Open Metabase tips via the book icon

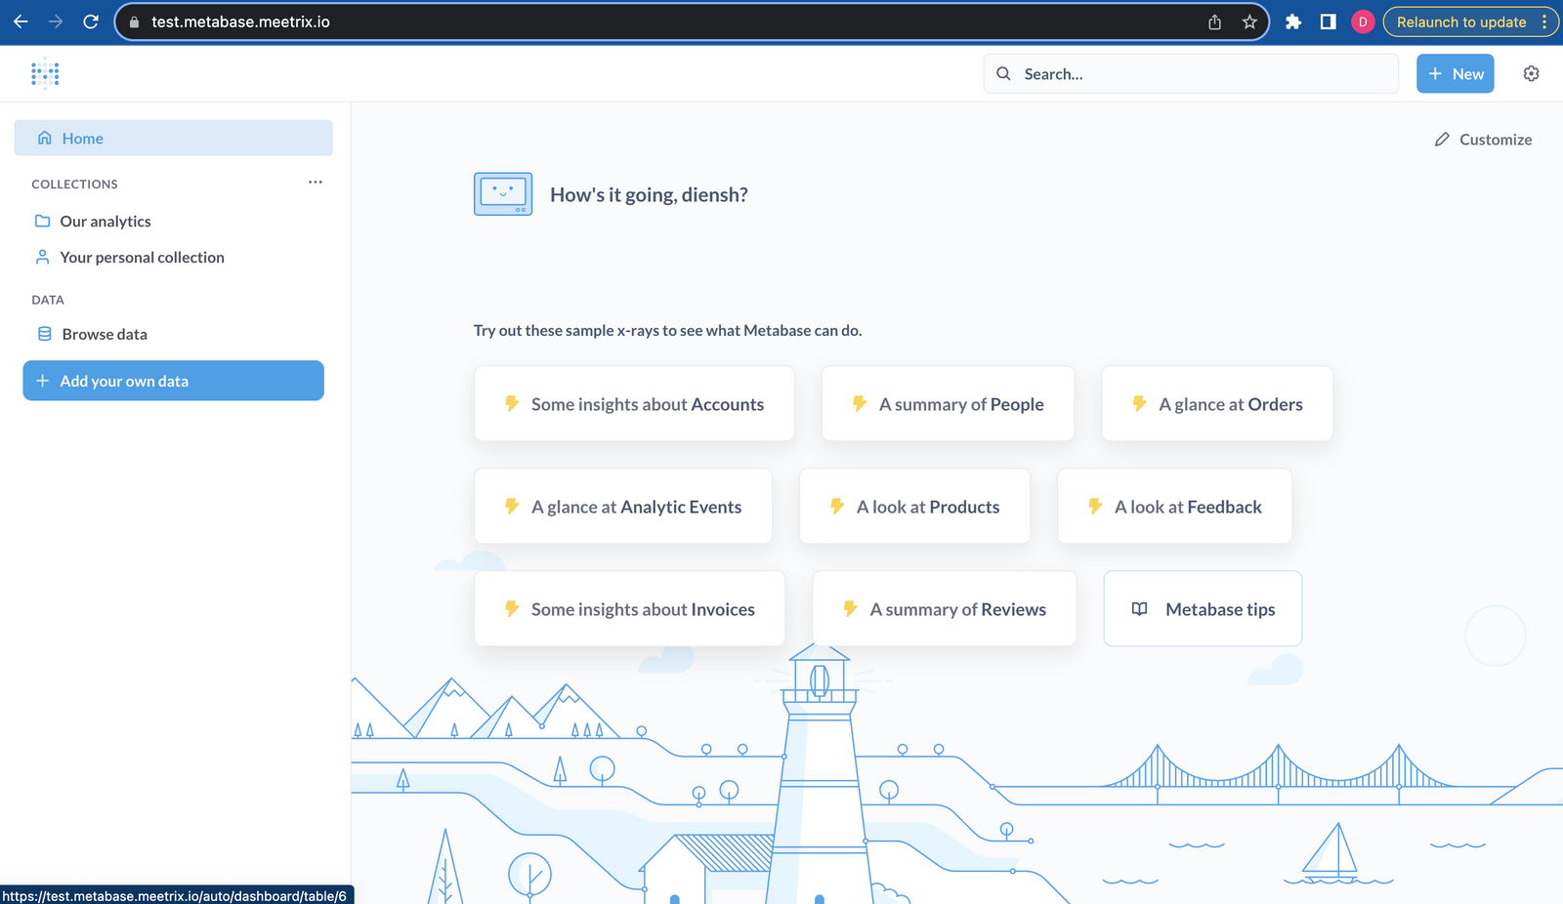pos(1139,608)
